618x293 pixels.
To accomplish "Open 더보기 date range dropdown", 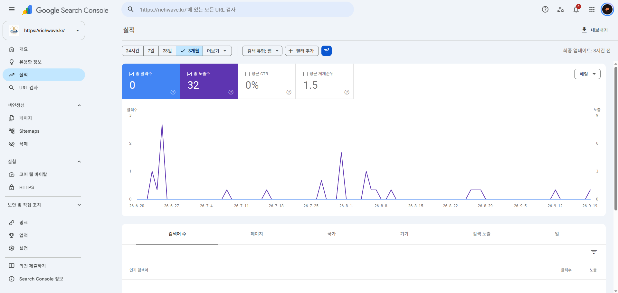I will (x=217, y=51).
